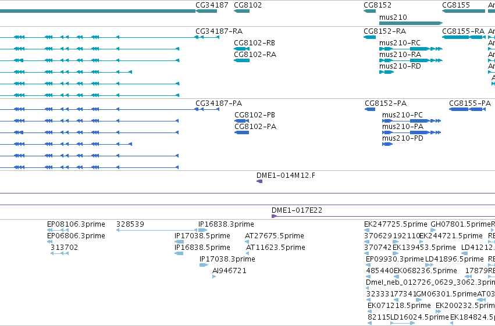495x326 pixels.
Task: Select EST EK200232.5prime
Action: (465, 306)
